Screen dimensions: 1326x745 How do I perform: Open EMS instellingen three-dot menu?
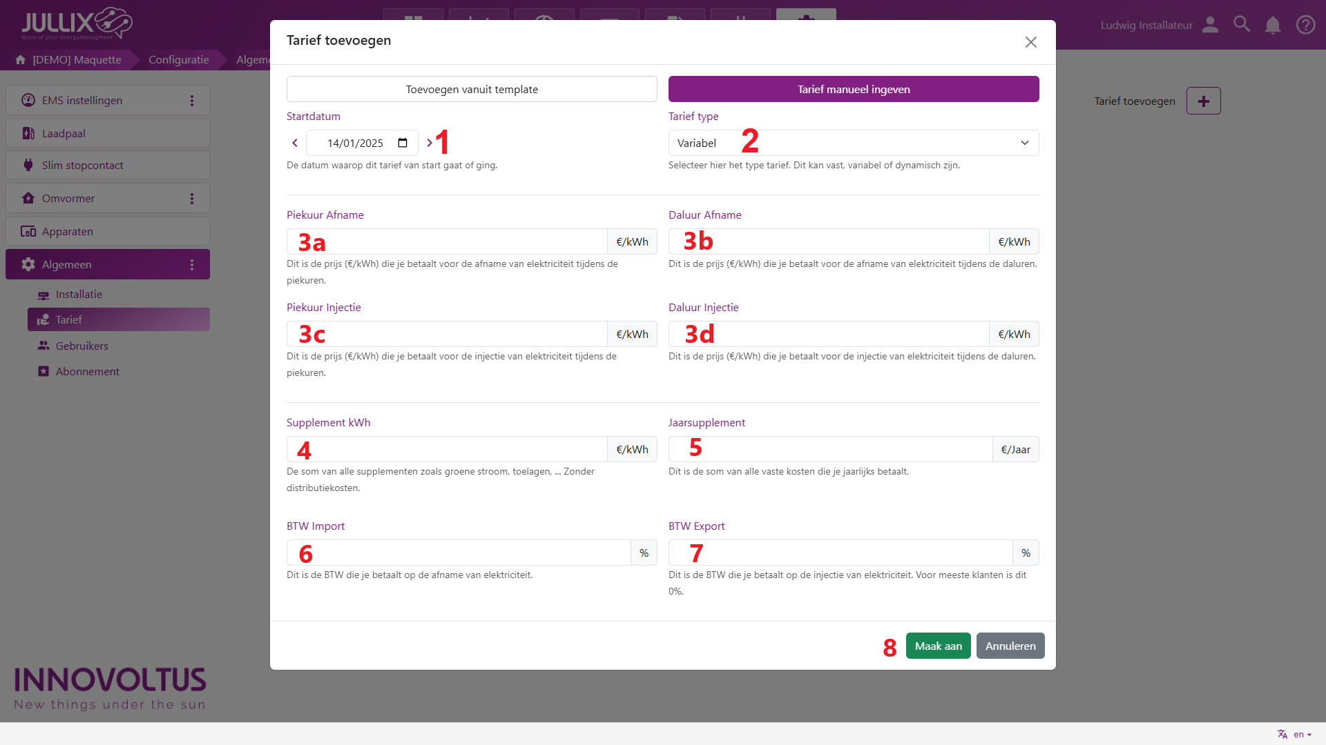(x=192, y=101)
